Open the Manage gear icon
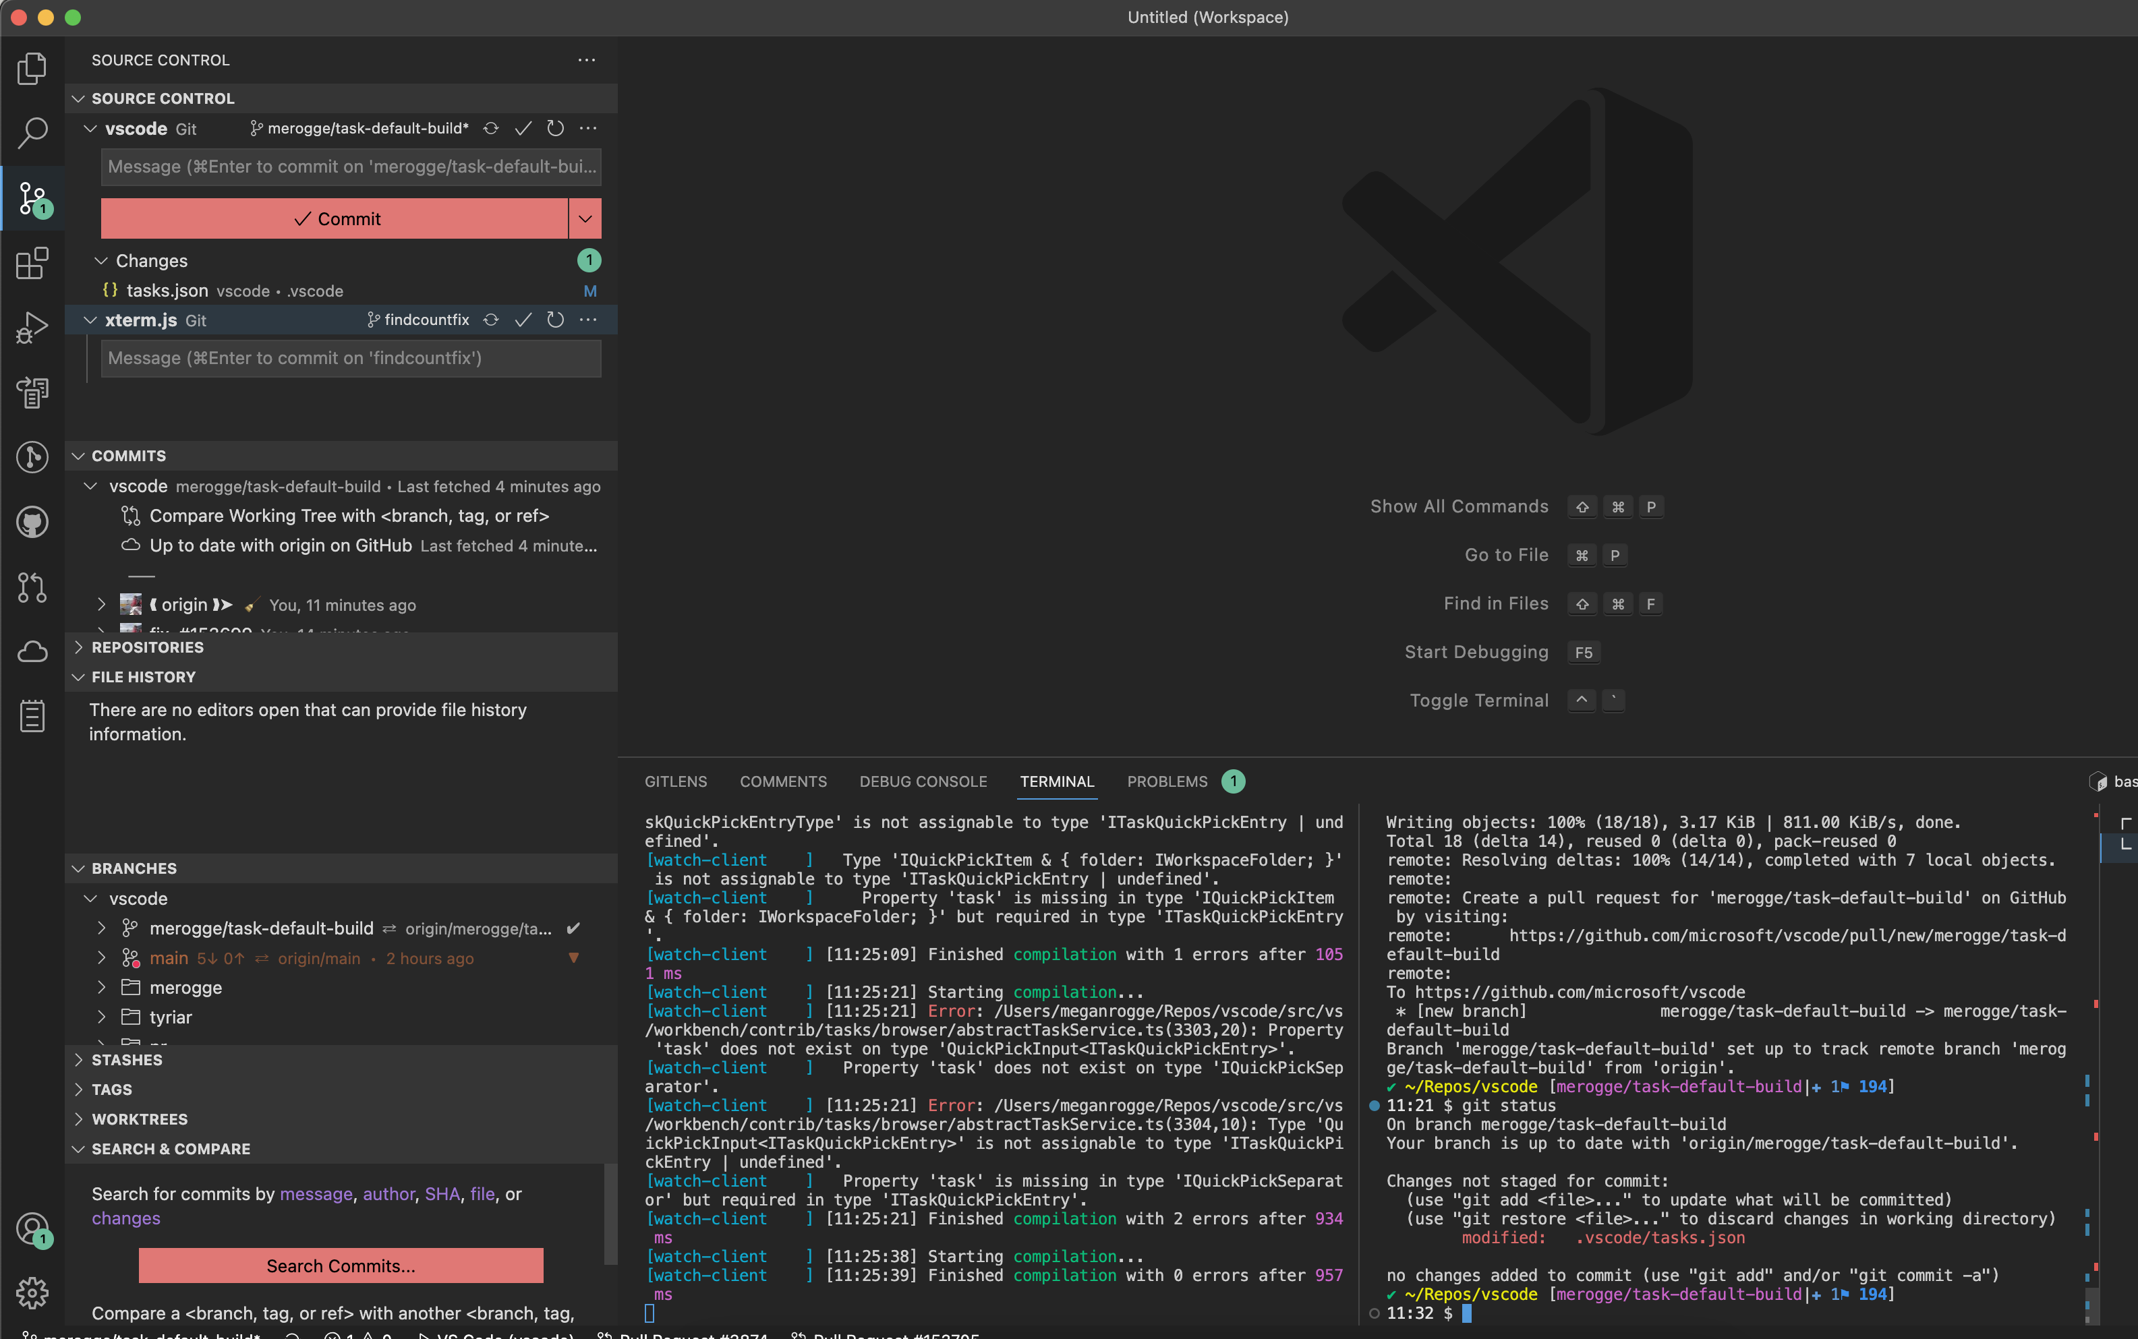Screen dimensions: 2138x1339 click(32, 1293)
